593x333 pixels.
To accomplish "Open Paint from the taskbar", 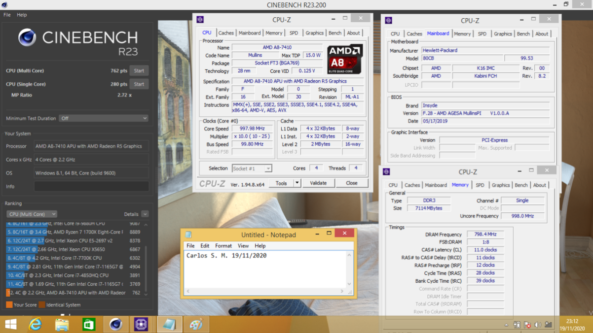I will [196, 325].
